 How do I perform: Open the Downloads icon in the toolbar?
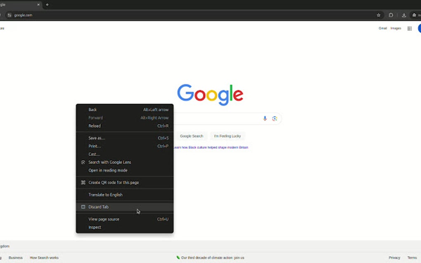[404, 15]
